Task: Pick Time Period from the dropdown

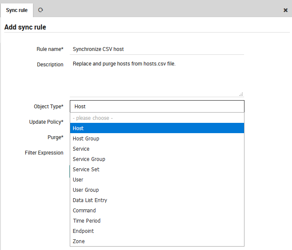Action: 157,220
